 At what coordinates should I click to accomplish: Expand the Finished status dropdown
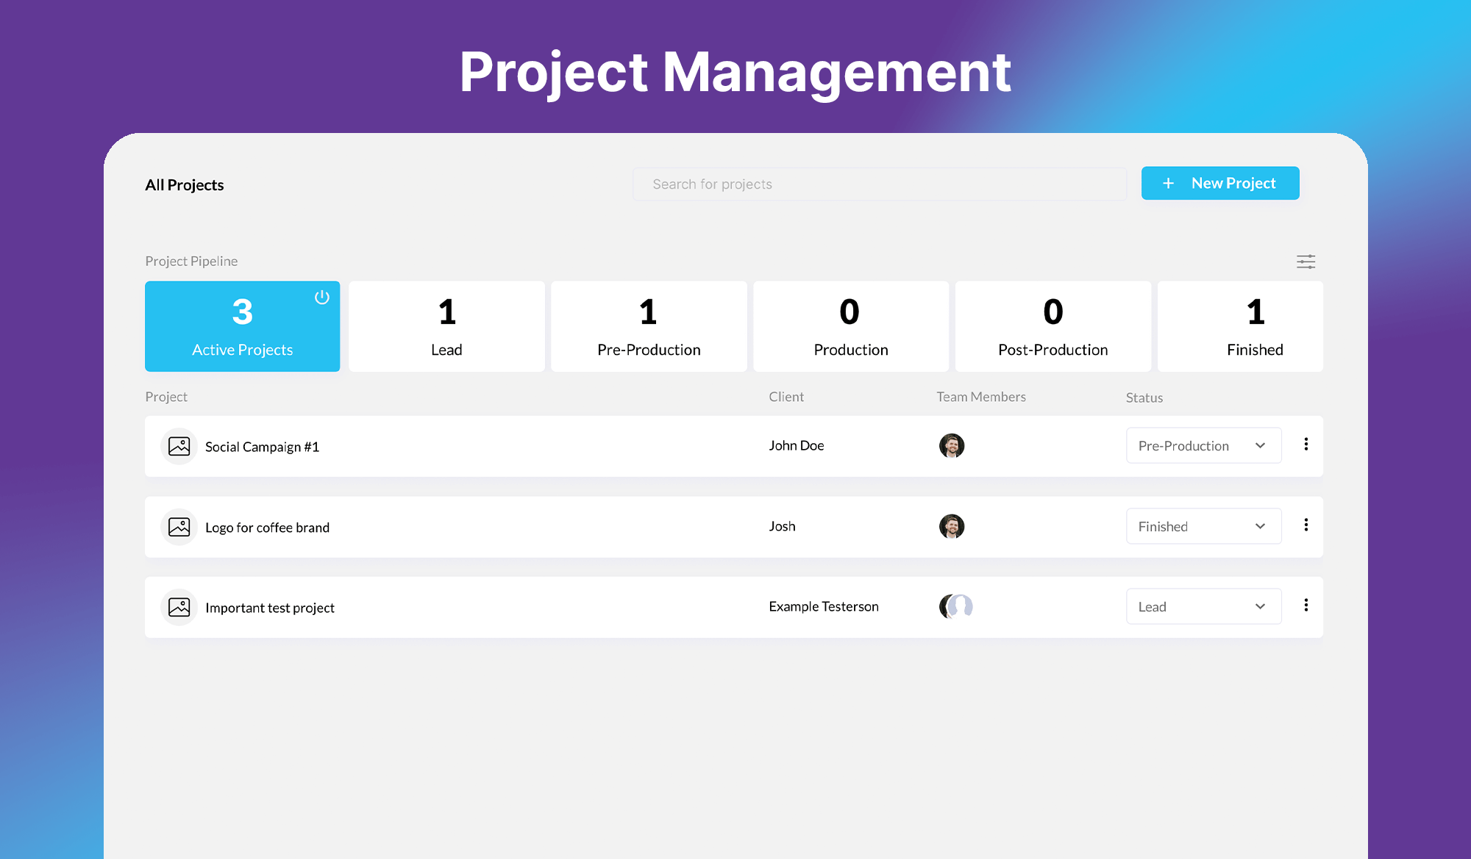point(1203,526)
